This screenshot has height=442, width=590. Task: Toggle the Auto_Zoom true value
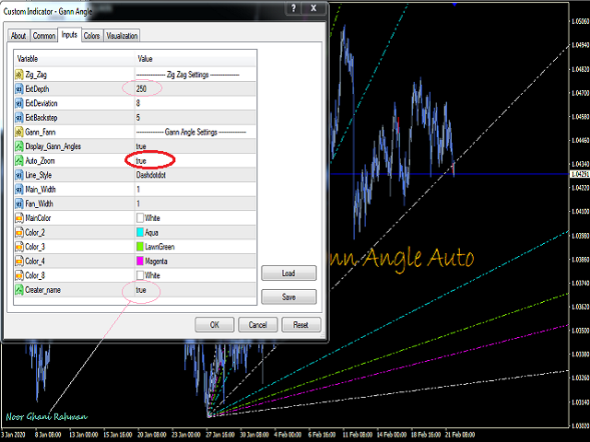pyautogui.click(x=141, y=161)
